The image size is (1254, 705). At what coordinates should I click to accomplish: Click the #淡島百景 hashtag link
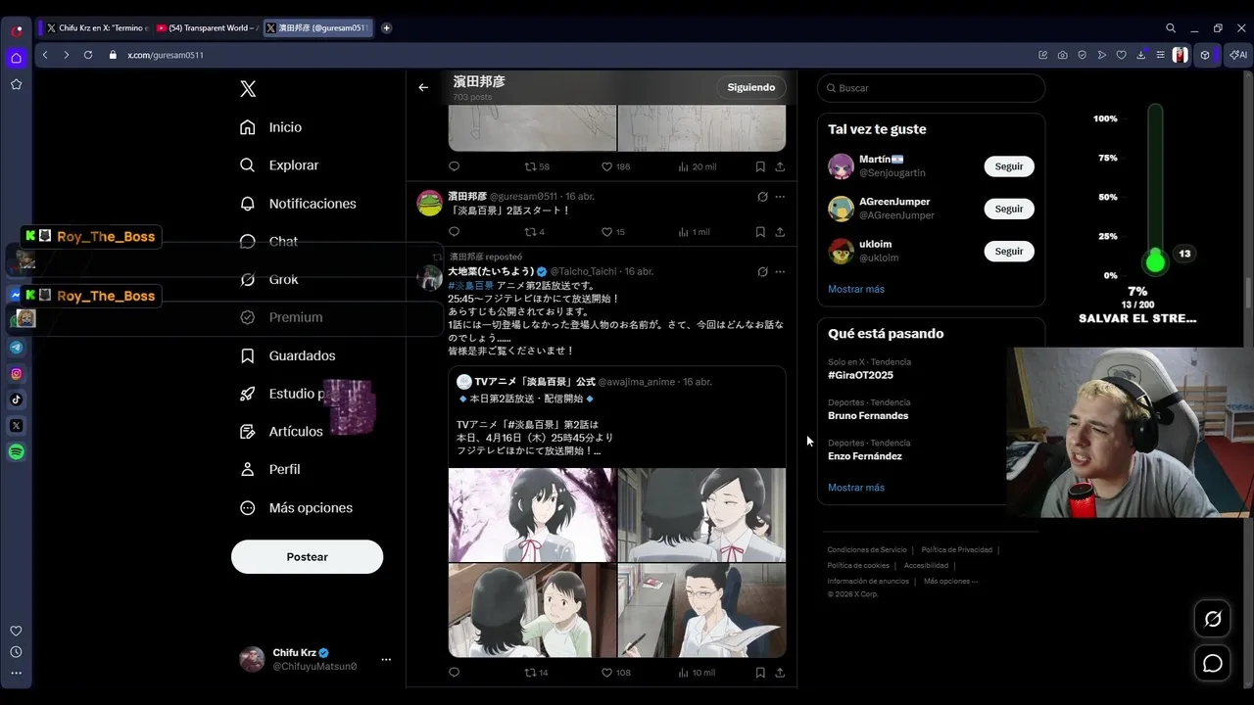(x=471, y=286)
